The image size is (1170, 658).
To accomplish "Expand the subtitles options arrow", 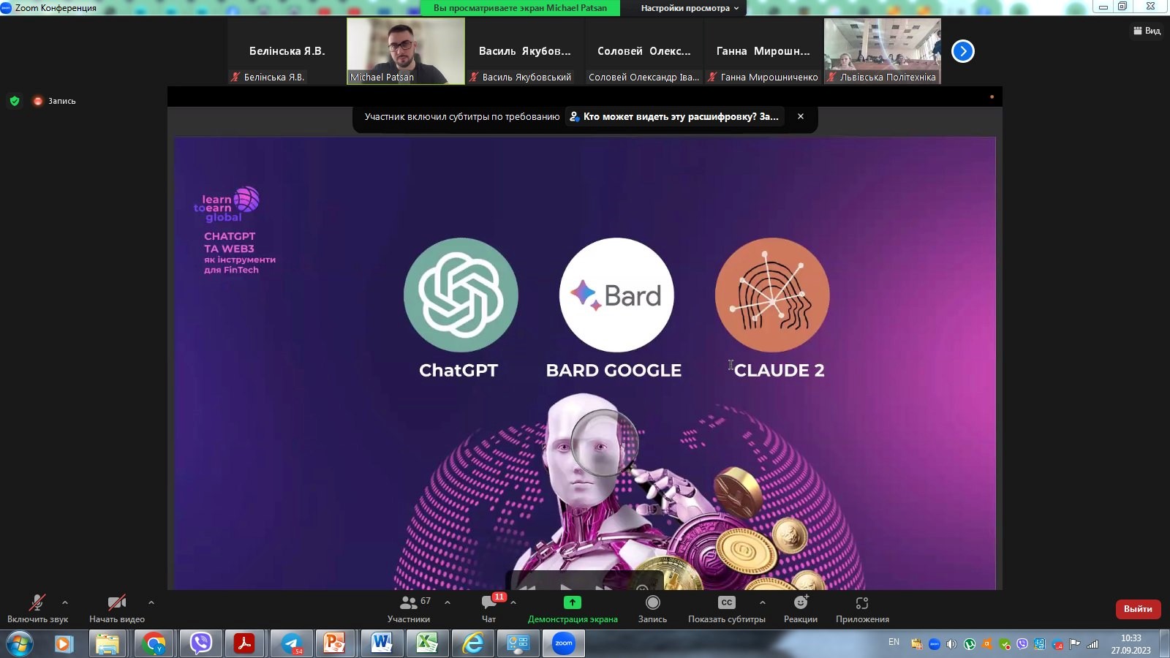I will point(763,602).
